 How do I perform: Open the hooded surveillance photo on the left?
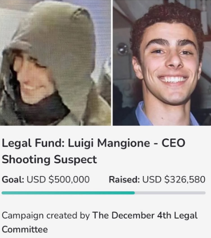[55, 63]
